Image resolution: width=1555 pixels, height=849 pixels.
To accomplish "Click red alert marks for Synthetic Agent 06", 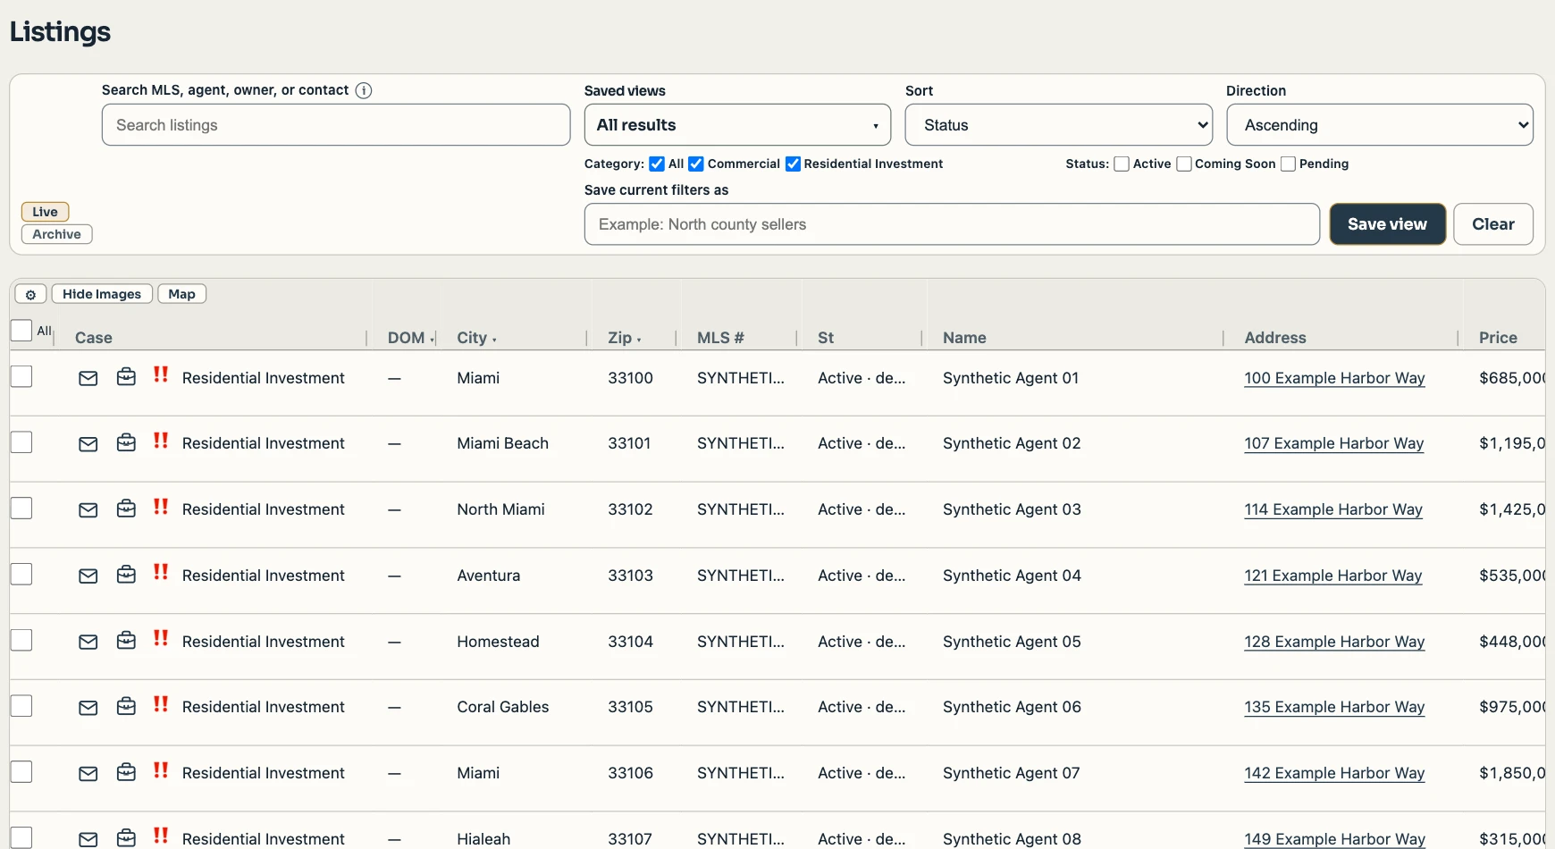I will point(161,704).
